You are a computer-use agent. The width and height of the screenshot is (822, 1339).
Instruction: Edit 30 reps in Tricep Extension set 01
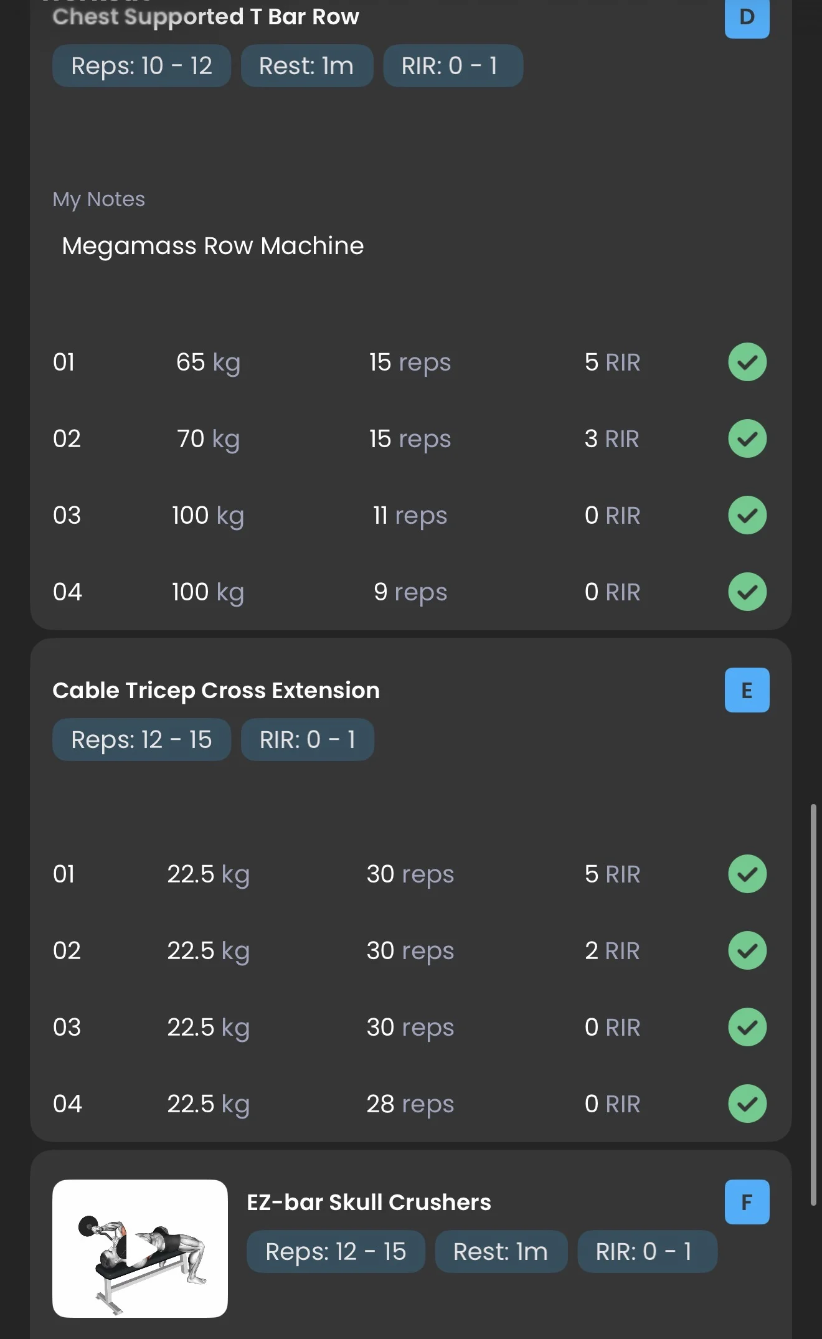click(410, 874)
